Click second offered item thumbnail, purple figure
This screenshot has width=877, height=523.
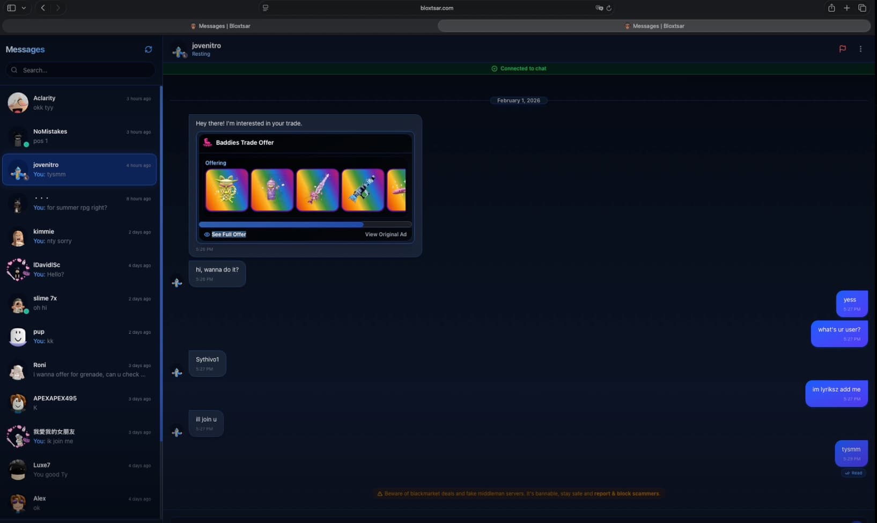[272, 190]
